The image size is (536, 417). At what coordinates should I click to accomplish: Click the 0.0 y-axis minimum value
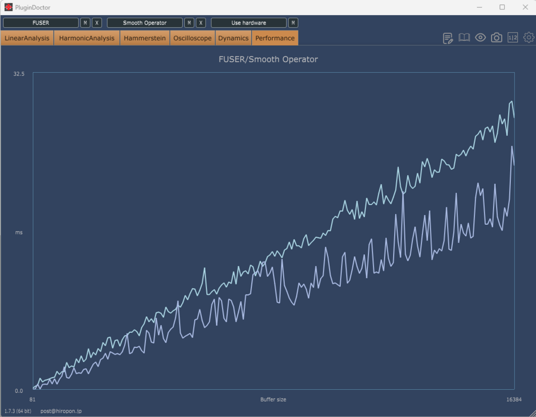[19, 391]
